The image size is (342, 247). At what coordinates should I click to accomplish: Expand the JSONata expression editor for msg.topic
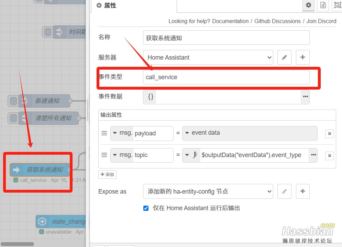313,155
